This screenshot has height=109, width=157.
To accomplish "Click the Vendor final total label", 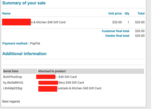I will (117, 36).
